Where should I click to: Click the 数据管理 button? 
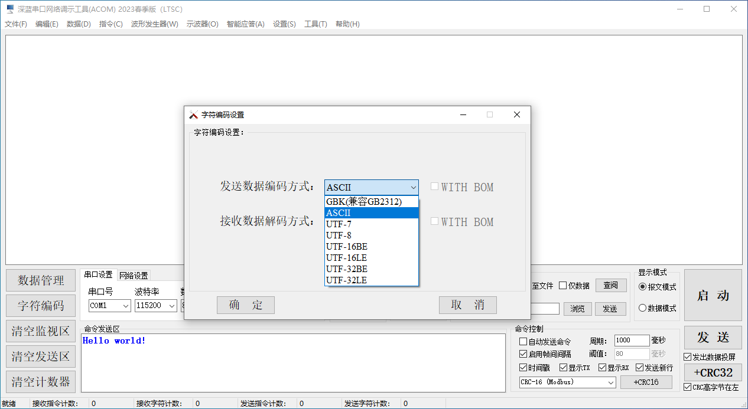[41, 280]
